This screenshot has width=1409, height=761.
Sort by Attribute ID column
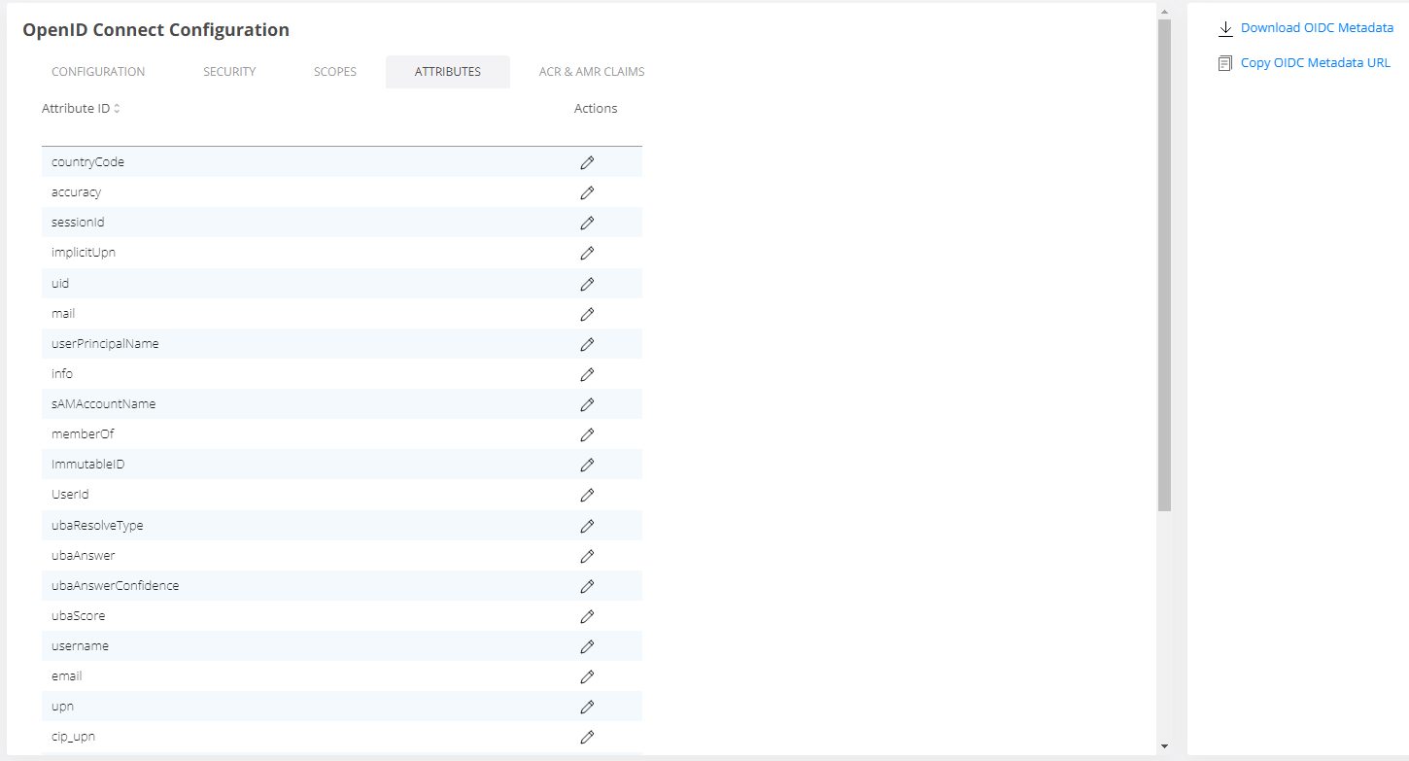pos(117,109)
